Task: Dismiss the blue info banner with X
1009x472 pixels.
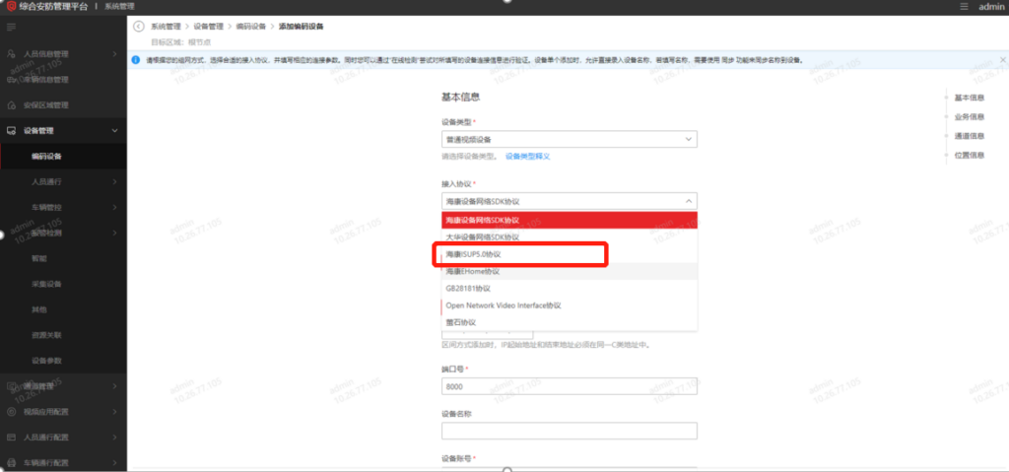Action: pyautogui.click(x=1002, y=59)
